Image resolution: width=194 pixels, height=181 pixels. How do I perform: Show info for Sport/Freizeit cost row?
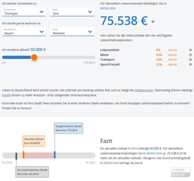tap(190, 64)
